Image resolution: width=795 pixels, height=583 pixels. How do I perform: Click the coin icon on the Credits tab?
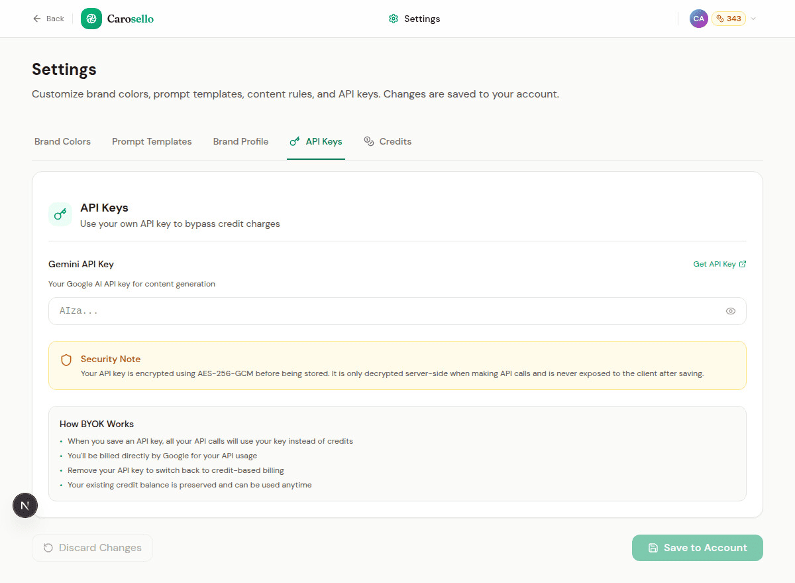369,141
